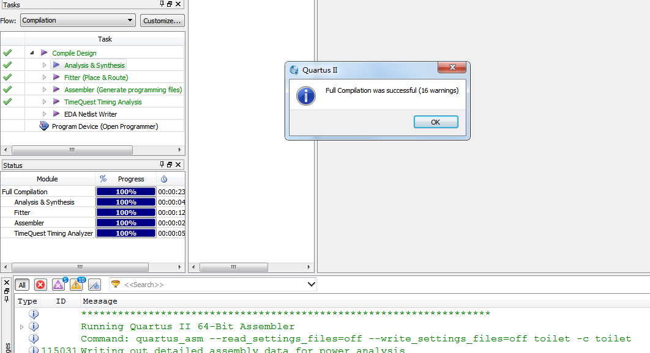Select Program Device (Open Programmer) task
This screenshot has height=353, width=650.
(x=105, y=126)
